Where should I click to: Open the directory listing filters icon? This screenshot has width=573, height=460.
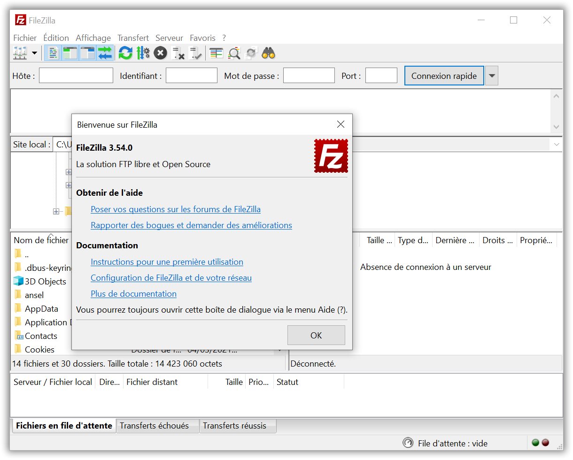216,53
